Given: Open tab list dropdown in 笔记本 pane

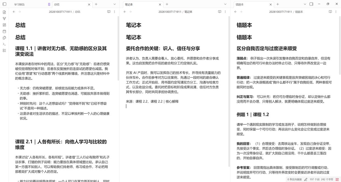Looking at the screenshot, I should click(x=225, y=4).
